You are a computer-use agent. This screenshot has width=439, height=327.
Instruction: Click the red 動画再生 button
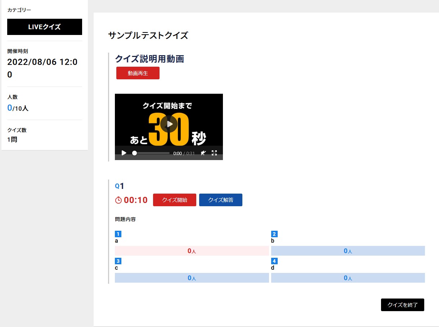coord(138,73)
